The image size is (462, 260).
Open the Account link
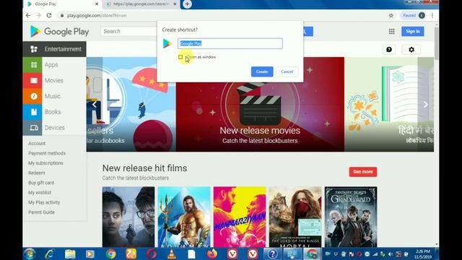point(37,144)
